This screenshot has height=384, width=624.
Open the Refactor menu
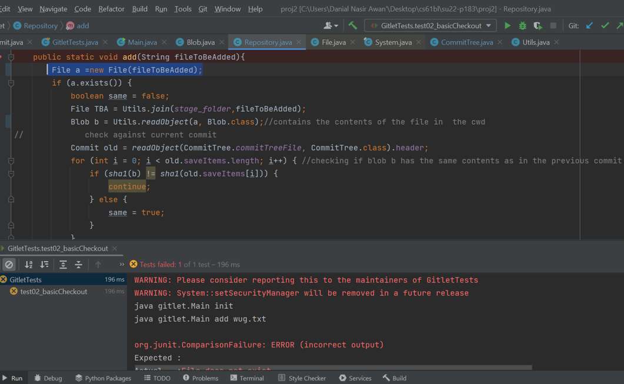tap(111, 9)
